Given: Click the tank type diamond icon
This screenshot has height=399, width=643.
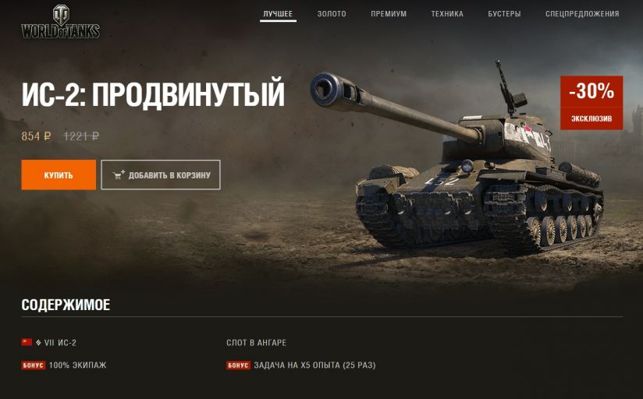Looking at the screenshot, I should pos(38,342).
